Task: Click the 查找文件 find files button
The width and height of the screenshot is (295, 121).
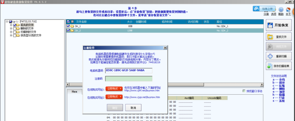Action: click(279, 37)
